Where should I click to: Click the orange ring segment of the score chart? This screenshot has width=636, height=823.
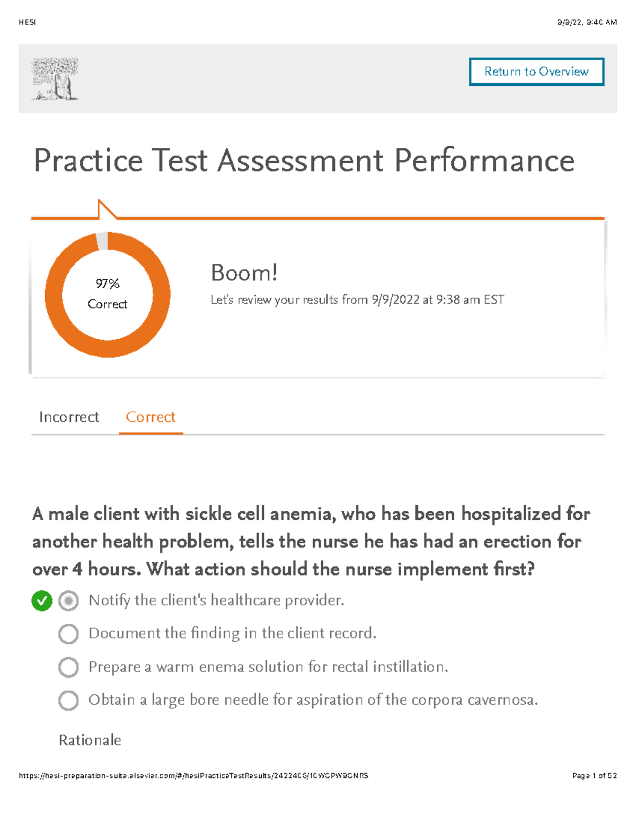click(108, 350)
